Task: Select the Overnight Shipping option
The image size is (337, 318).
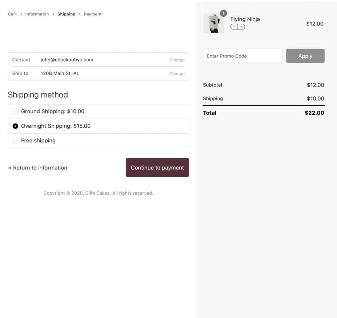Action: 15,126
